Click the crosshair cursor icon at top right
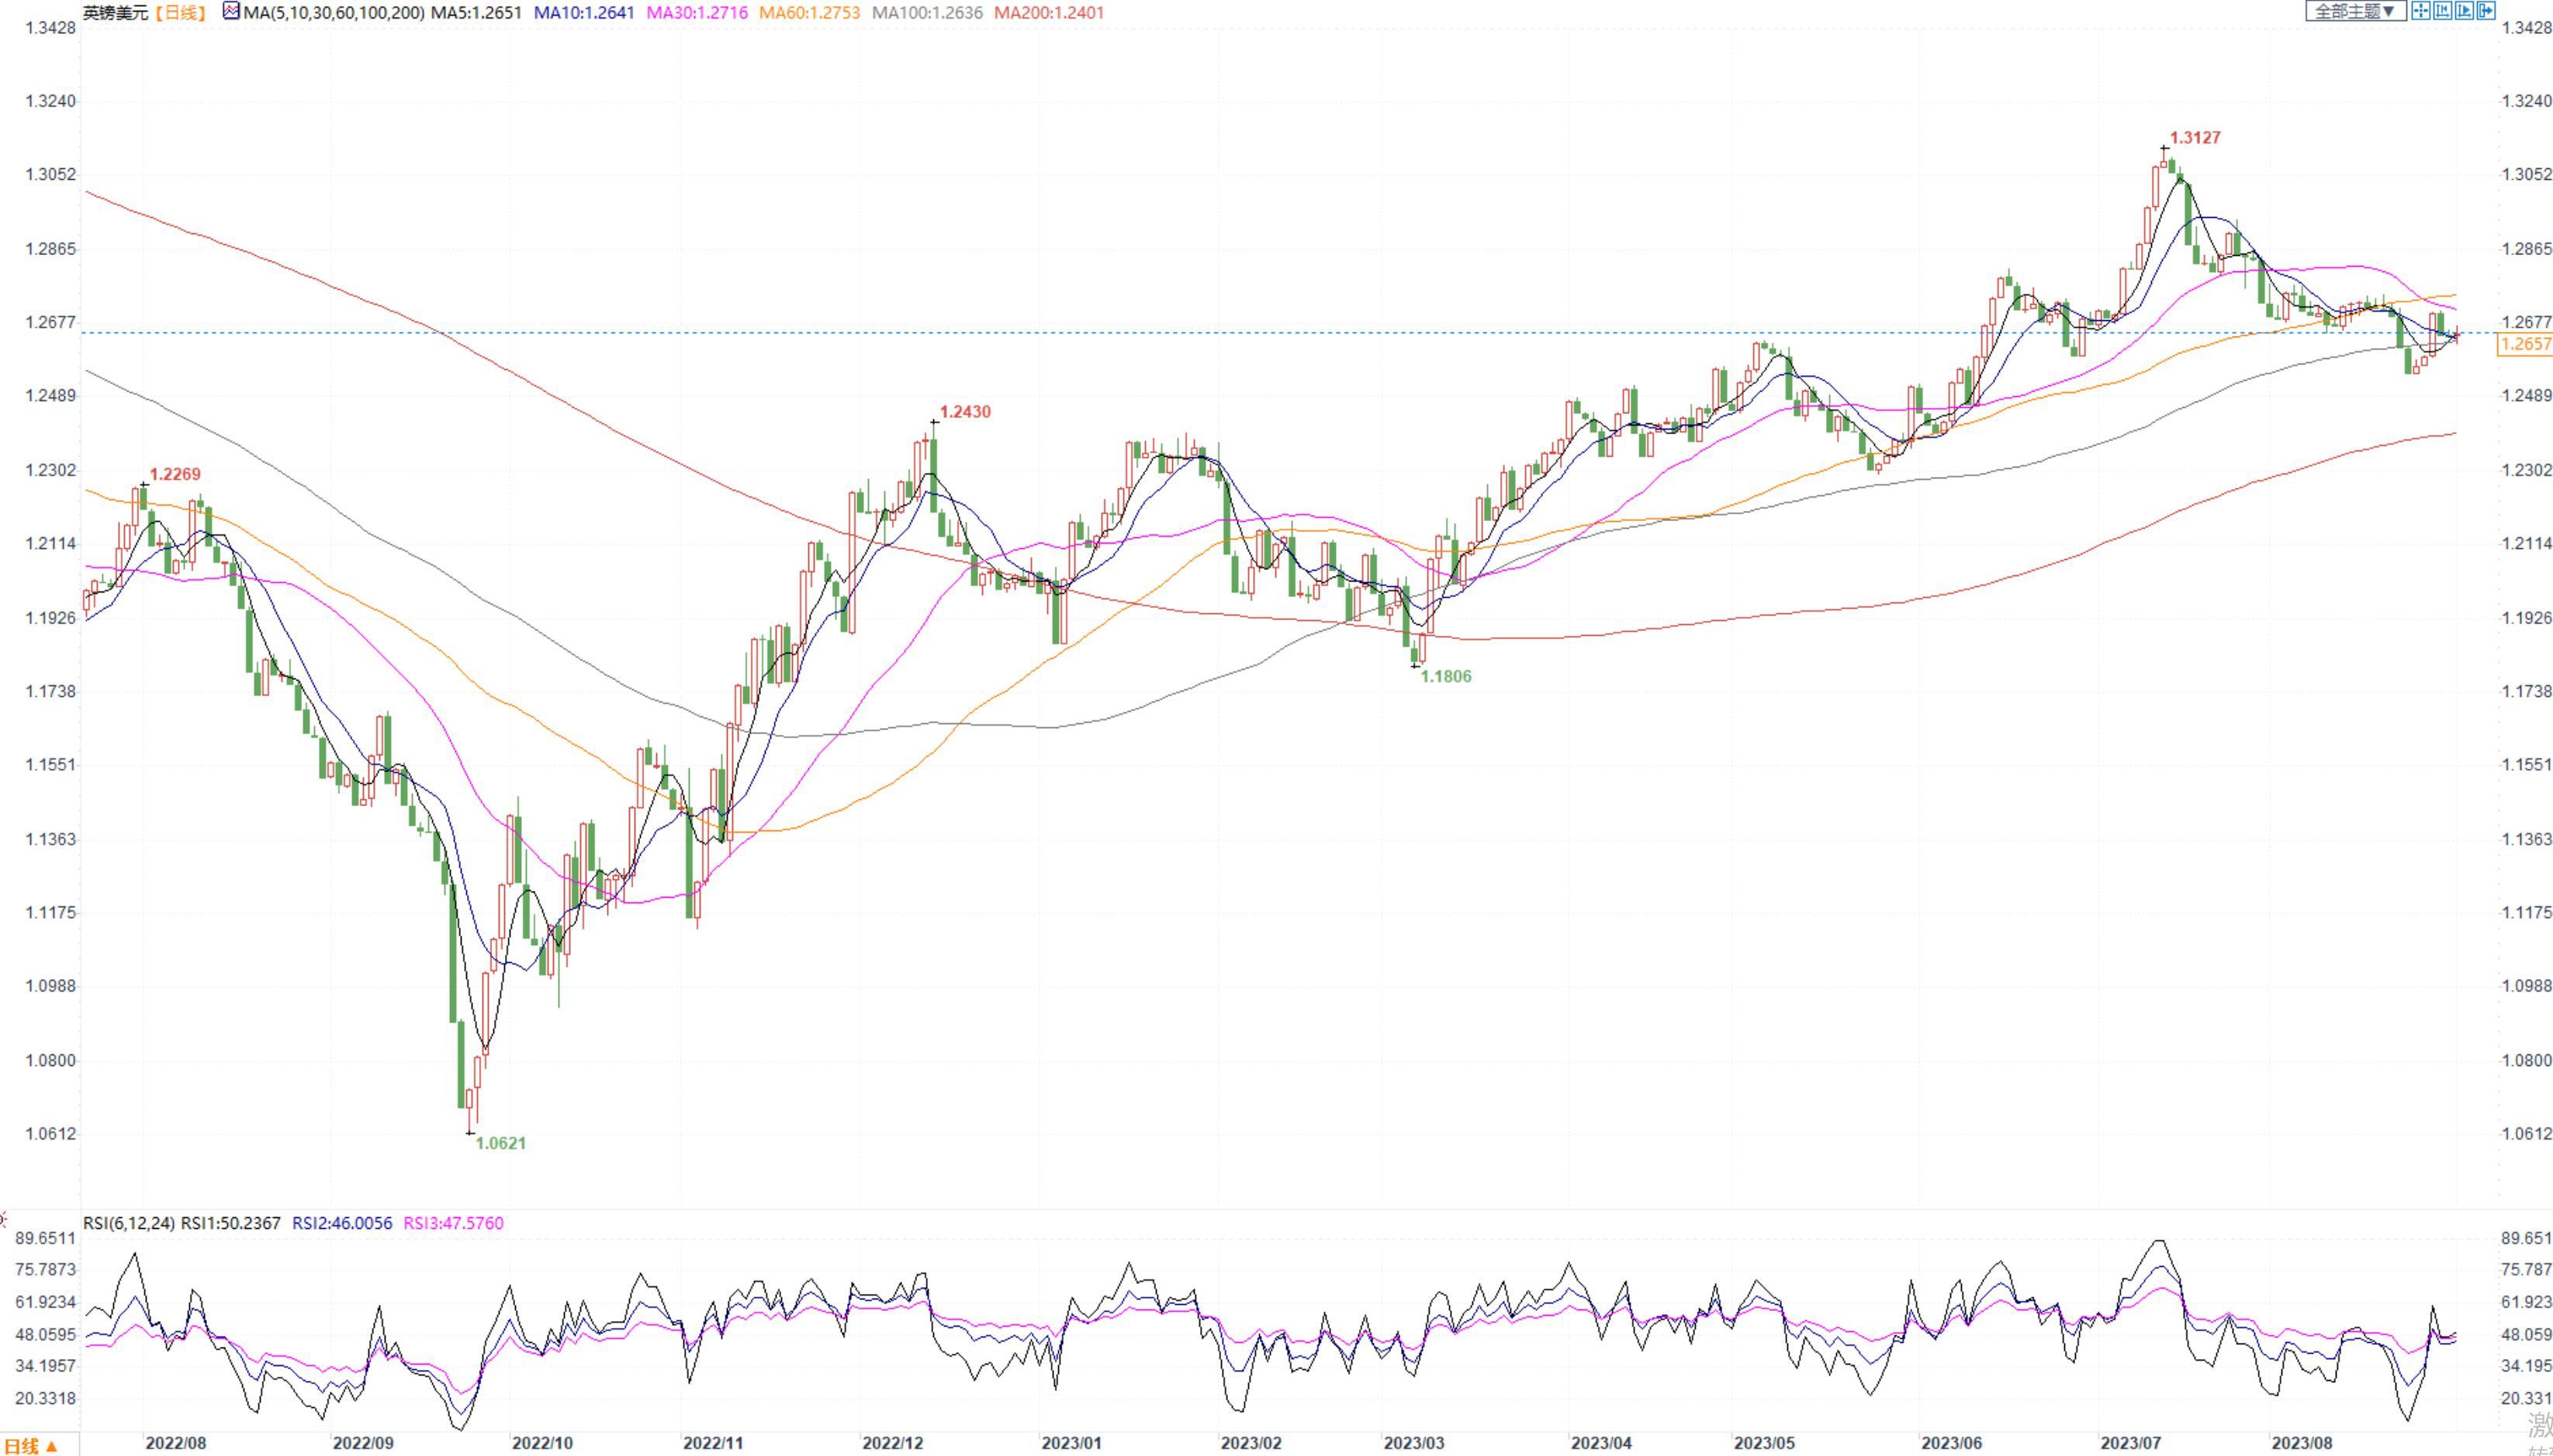 click(2421, 11)
